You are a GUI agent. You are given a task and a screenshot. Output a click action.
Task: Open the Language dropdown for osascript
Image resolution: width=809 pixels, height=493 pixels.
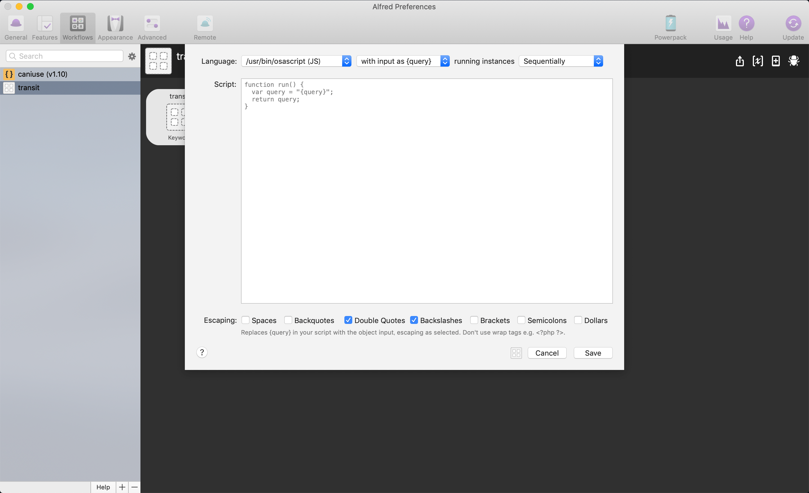[296, 61]
